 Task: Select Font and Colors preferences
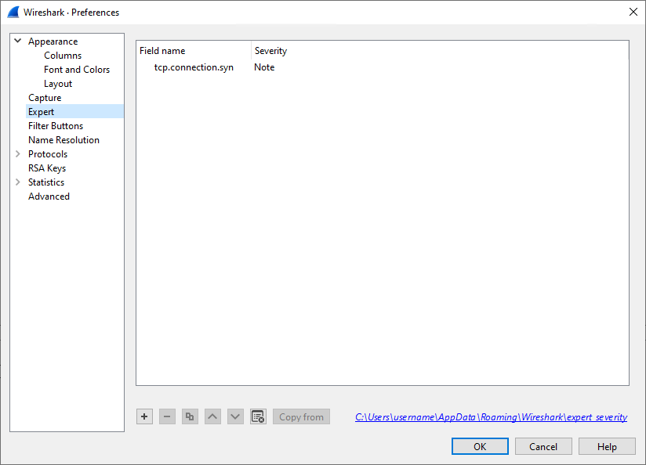(x=77, y=70)
